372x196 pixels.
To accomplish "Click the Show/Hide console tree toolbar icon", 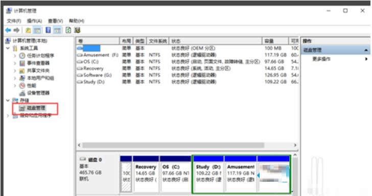I will tap(37, 30).
